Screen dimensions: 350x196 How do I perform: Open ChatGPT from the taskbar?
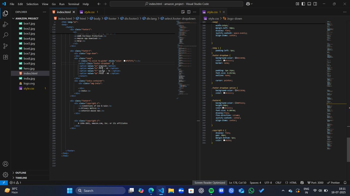click(201, 190)
